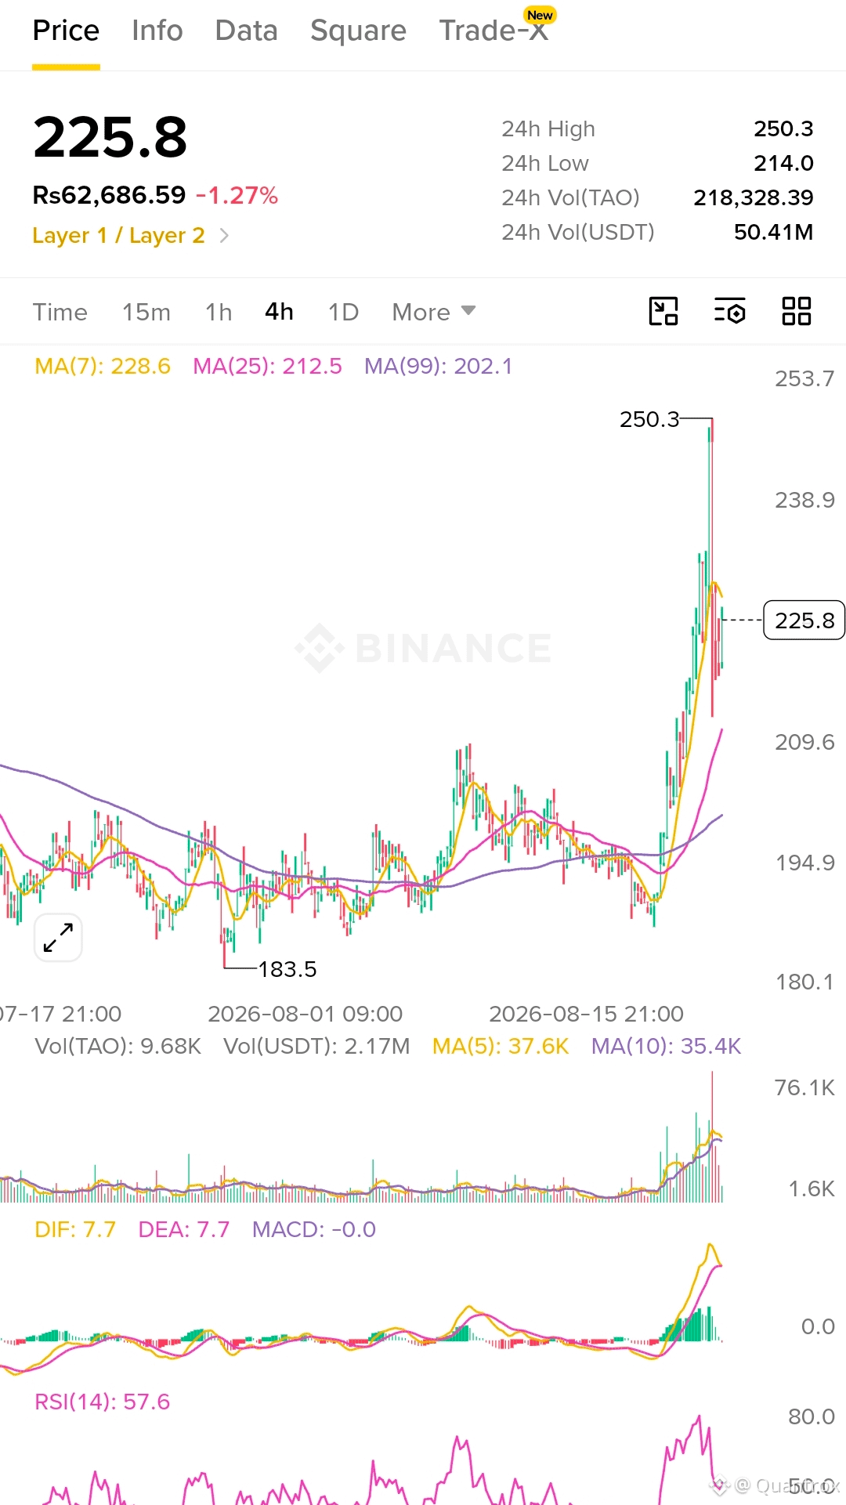
Task: Expand chart to fullscreen with arrows icon
Action: coord(58,938)
